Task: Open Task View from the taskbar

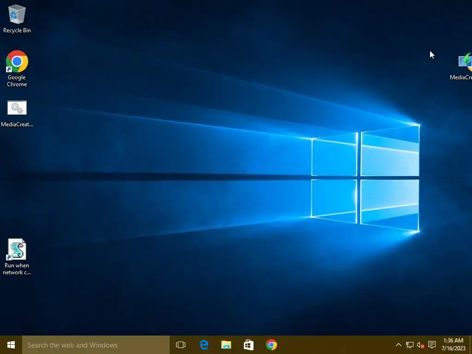Action: click(x=181, y=345)
